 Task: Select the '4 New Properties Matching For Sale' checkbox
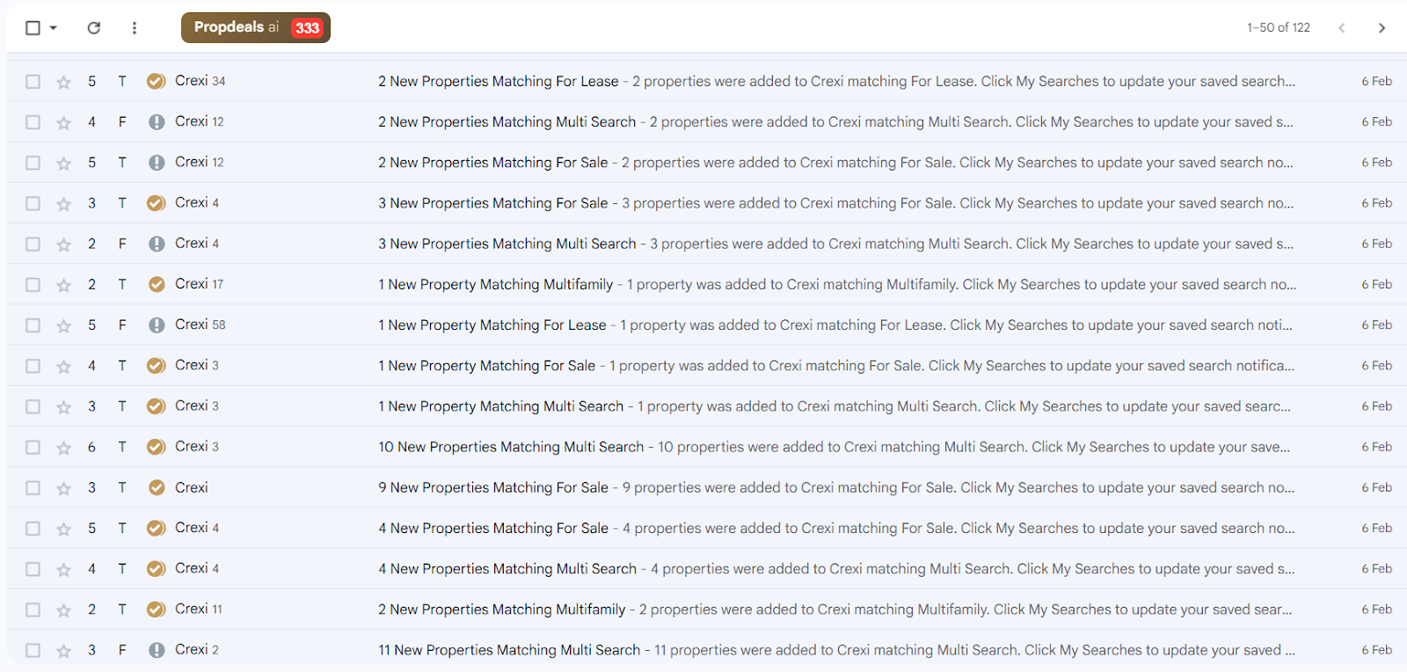point(33,529)
